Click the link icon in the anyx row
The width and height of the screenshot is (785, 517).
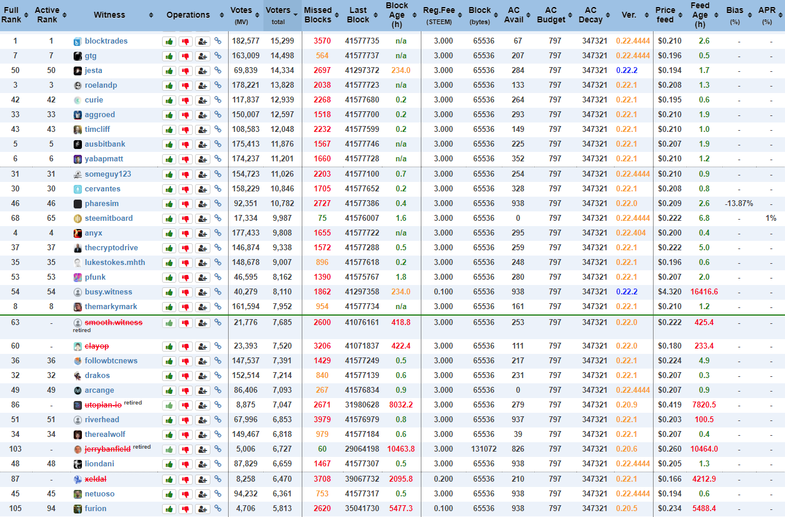(x=218, y=233)
